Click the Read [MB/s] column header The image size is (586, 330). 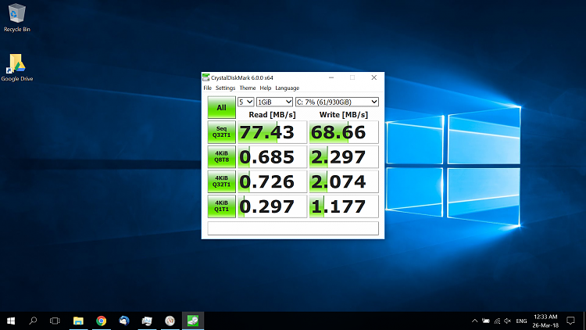pyautogui.click(x=272, y=114)
